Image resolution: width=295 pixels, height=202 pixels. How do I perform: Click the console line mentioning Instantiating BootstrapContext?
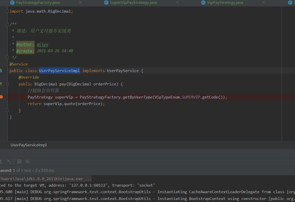[148, 199]
